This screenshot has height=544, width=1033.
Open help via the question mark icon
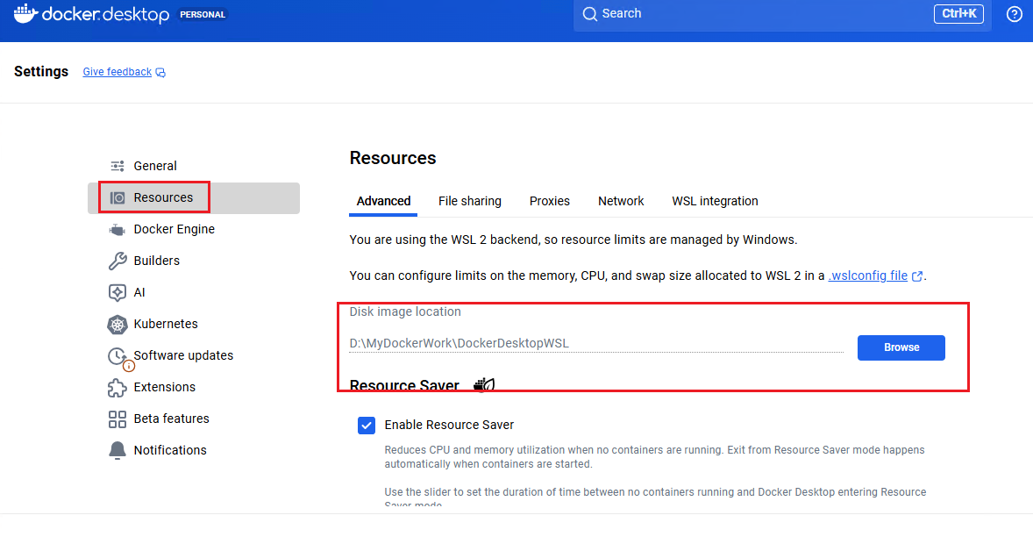[1014, 14]
